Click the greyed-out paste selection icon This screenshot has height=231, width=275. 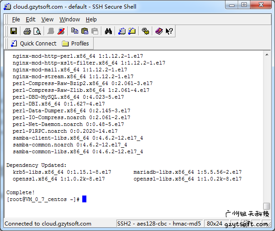coord(95,31)
